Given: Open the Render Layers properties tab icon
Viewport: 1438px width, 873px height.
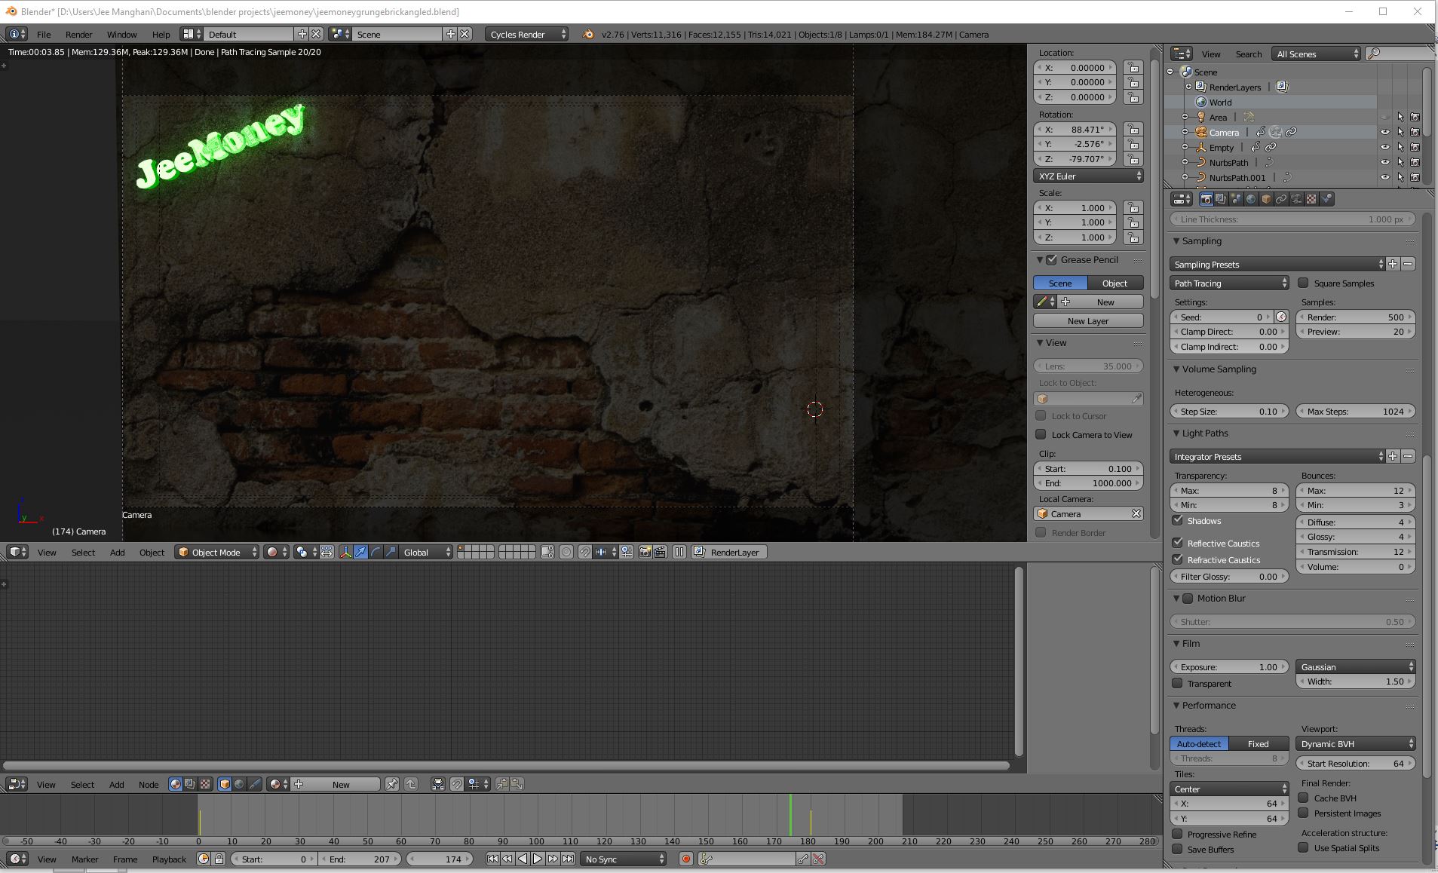Looking at the screenshot, I should click(1221, 199).
